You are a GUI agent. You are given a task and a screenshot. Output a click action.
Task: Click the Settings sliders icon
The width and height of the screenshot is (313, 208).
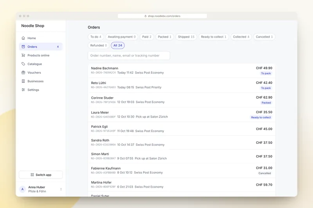(x=23, y=90)
